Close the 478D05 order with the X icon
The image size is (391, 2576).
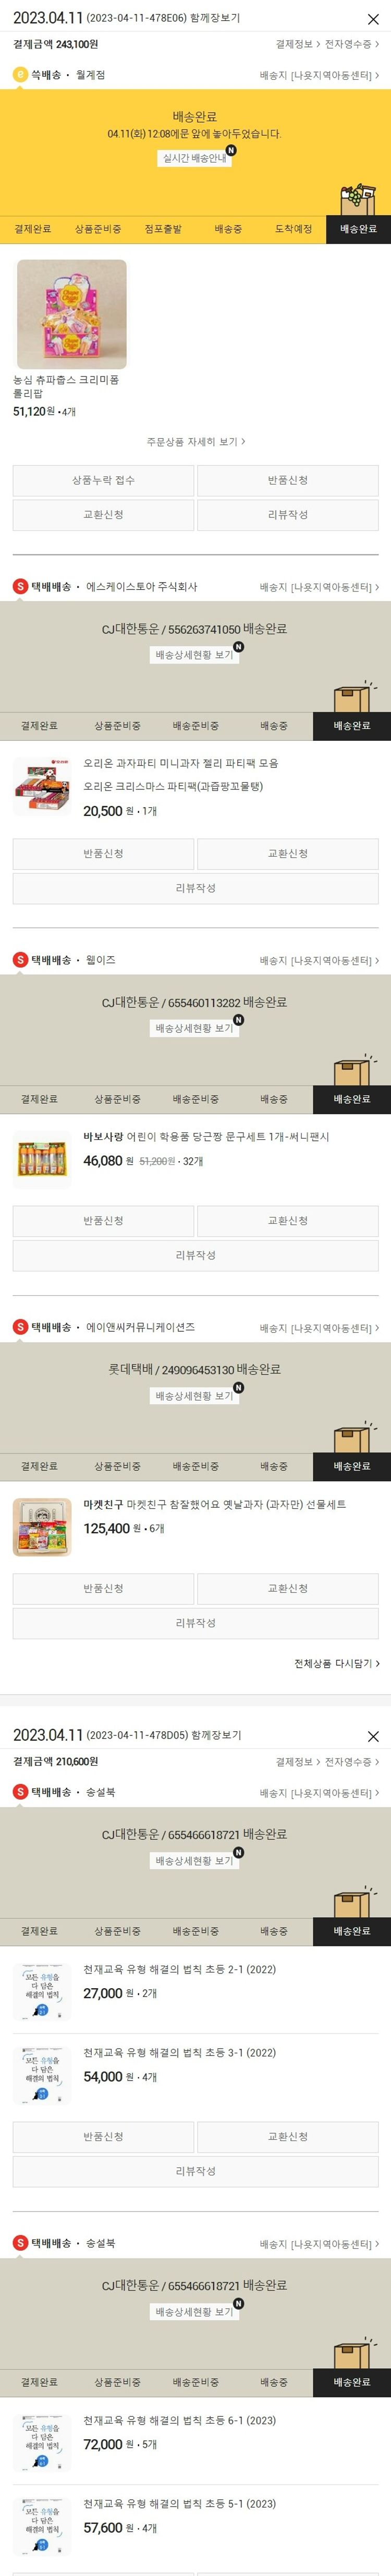tap(373, 1736)
